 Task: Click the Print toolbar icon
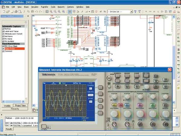click(16, 11)
